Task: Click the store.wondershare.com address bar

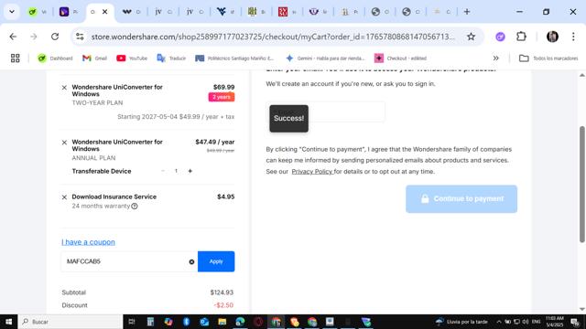Action: coord(273,37)
